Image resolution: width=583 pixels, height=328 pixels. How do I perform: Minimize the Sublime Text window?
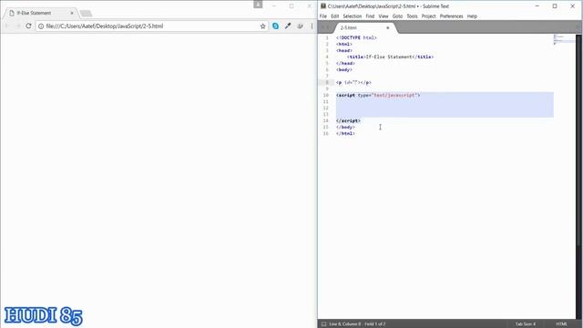[537, 6]
